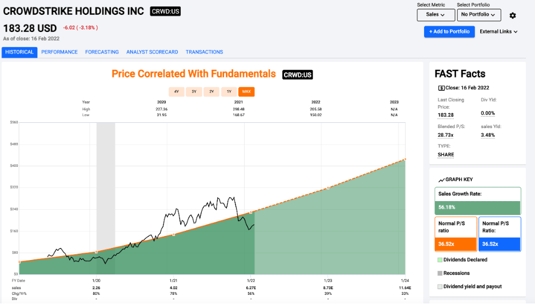Click the 1/21 data marker on orange line

click(174, 235)
